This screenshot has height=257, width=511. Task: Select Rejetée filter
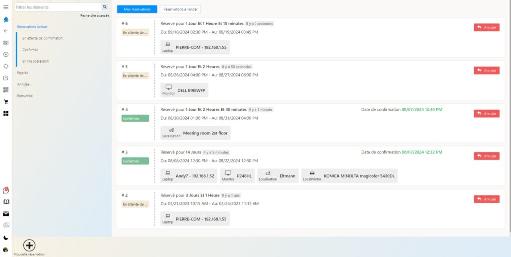click(x=23, y=73)
